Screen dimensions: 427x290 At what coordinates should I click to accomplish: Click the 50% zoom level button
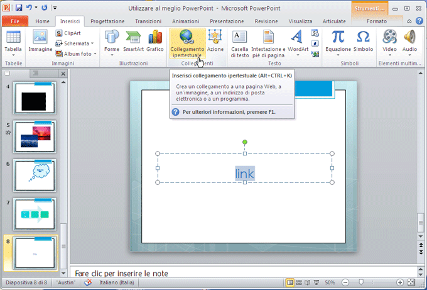pos(330,282)
